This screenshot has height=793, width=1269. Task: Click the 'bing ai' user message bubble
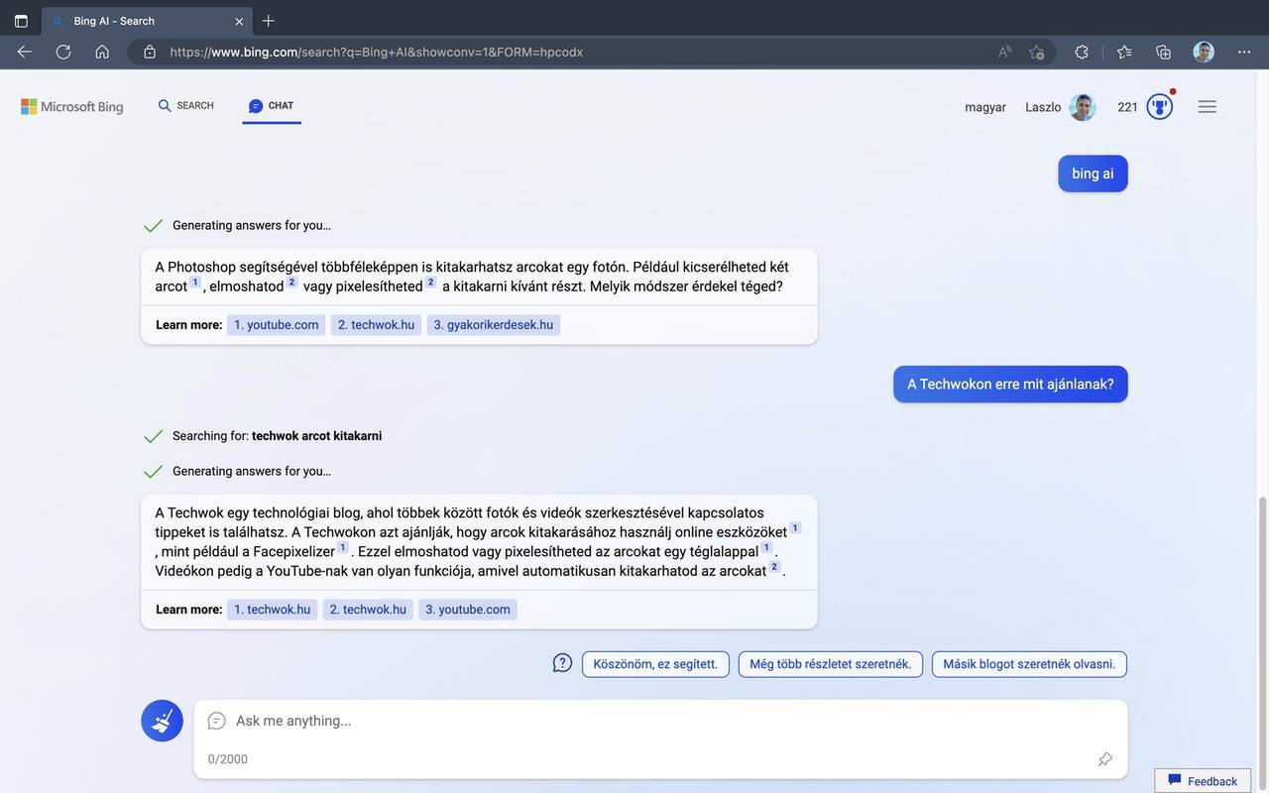point(1093,173)
